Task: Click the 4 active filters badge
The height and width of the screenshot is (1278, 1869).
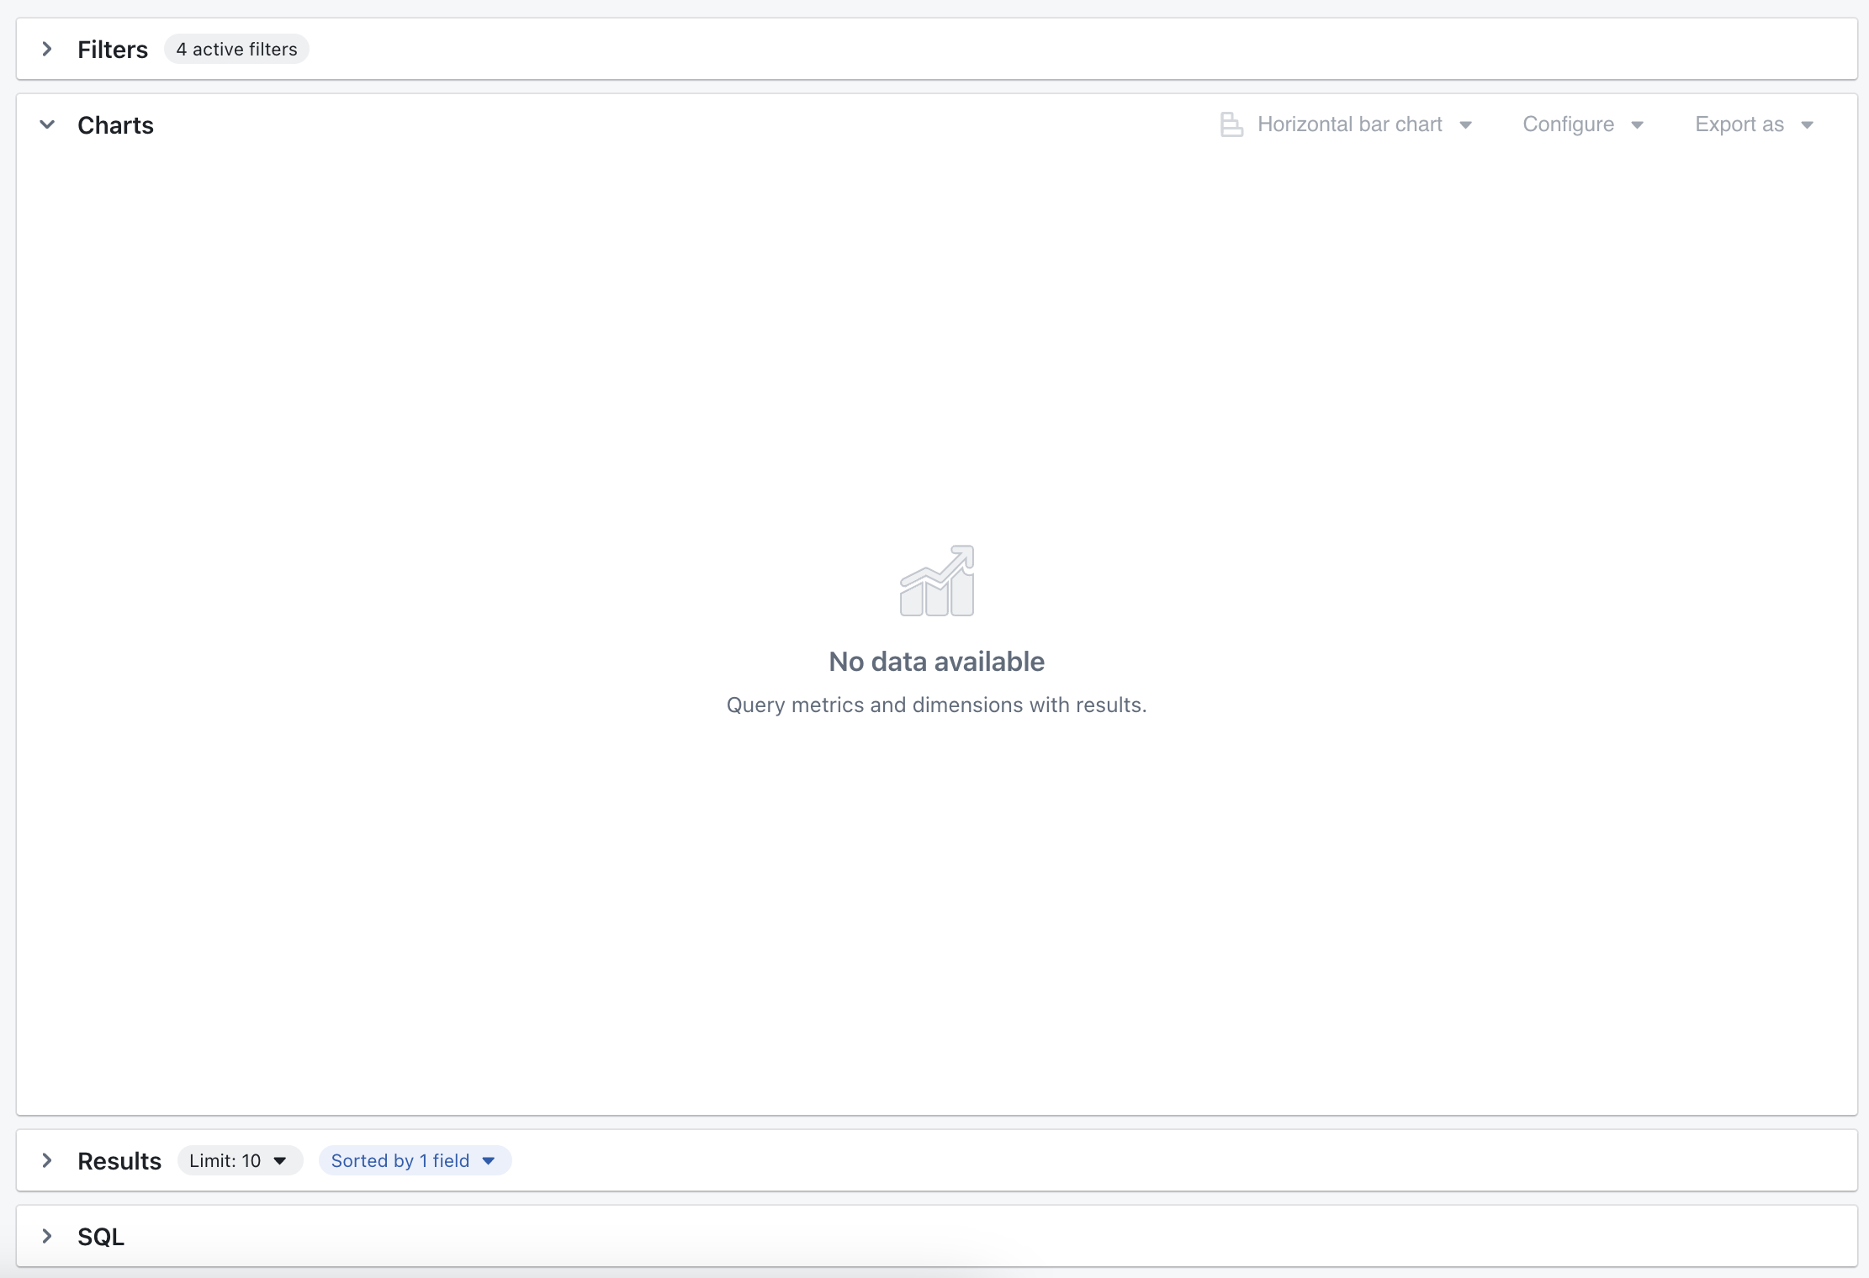Action: (x=236, y=49)
